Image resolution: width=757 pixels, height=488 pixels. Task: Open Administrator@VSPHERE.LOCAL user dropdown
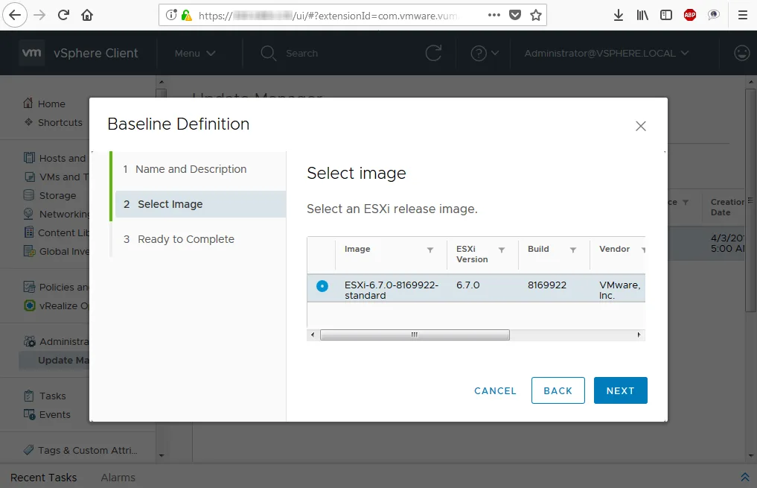tap(607, 53)
